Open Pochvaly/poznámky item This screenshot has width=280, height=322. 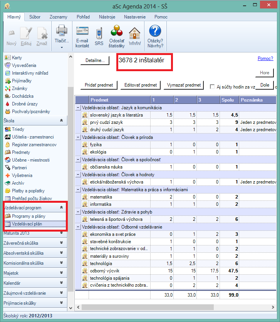(x=27, y=112)
